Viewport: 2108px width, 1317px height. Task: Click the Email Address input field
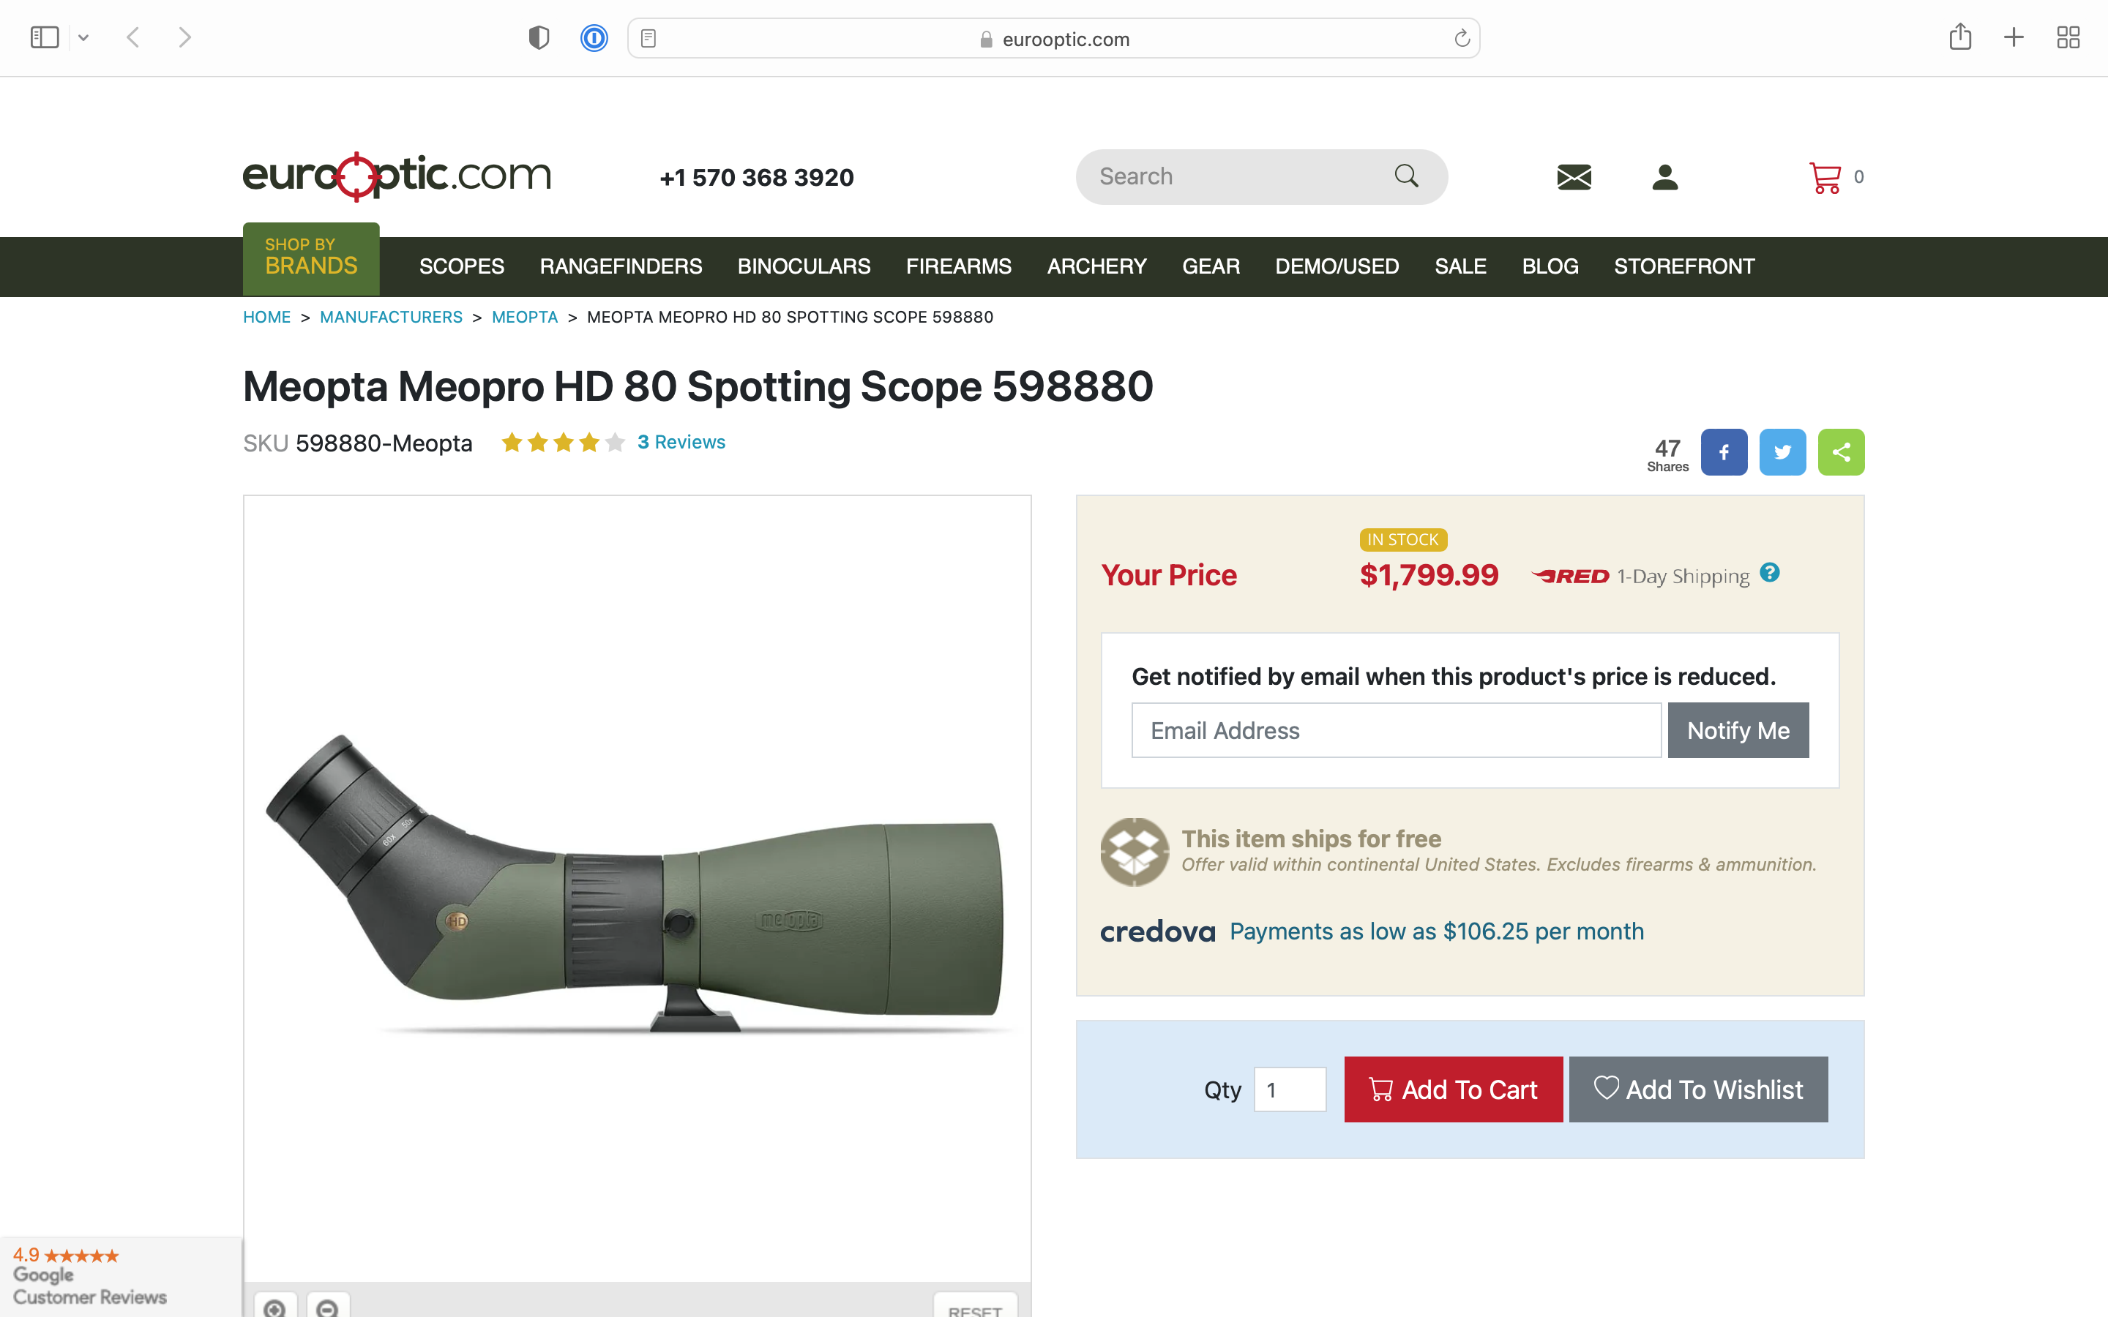pyautogui.click(x=1397, y=730)
